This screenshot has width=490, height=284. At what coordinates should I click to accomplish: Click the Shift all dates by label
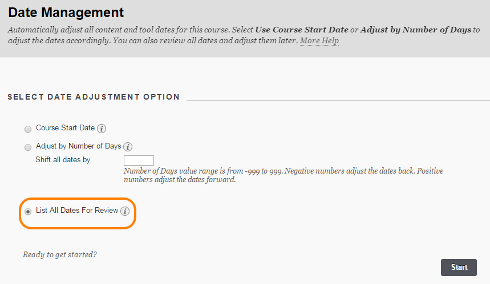tap(63, 159)
